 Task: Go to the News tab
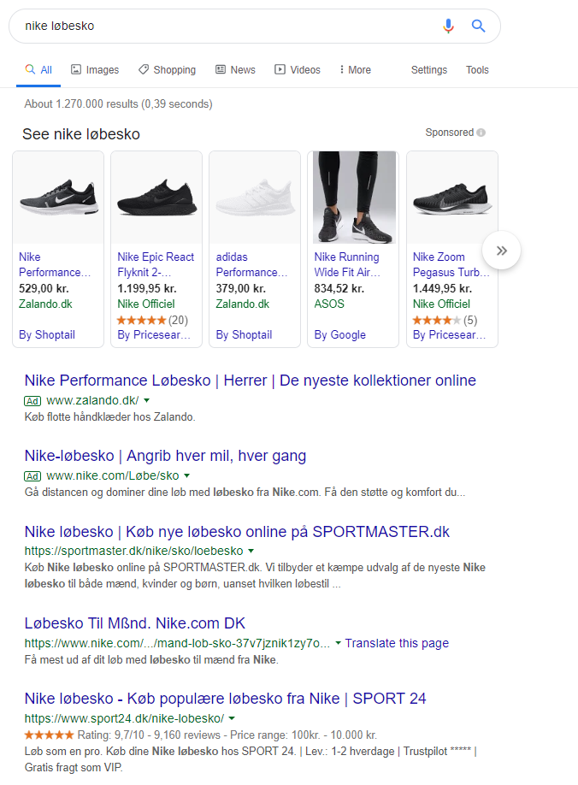235,69
